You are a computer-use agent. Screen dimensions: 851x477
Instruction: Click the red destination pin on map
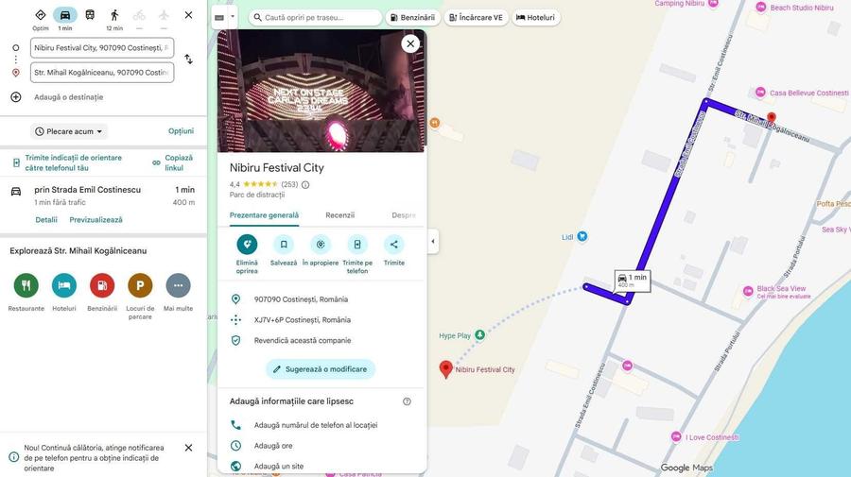coord(772,118)
